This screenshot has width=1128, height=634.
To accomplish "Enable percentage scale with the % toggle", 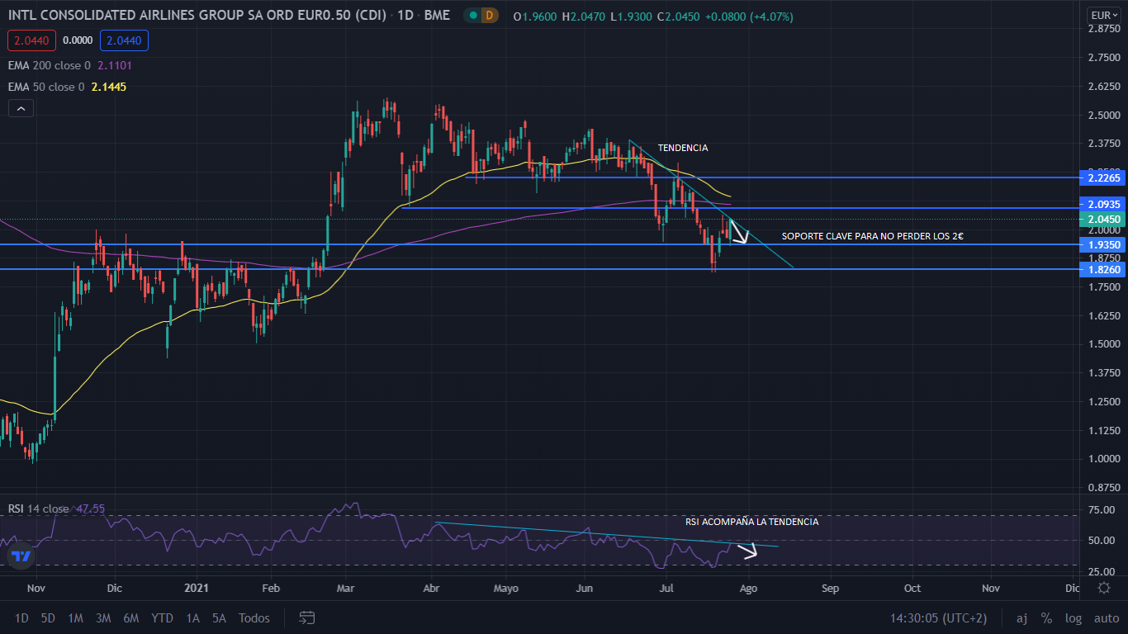I will (1047, 617).
